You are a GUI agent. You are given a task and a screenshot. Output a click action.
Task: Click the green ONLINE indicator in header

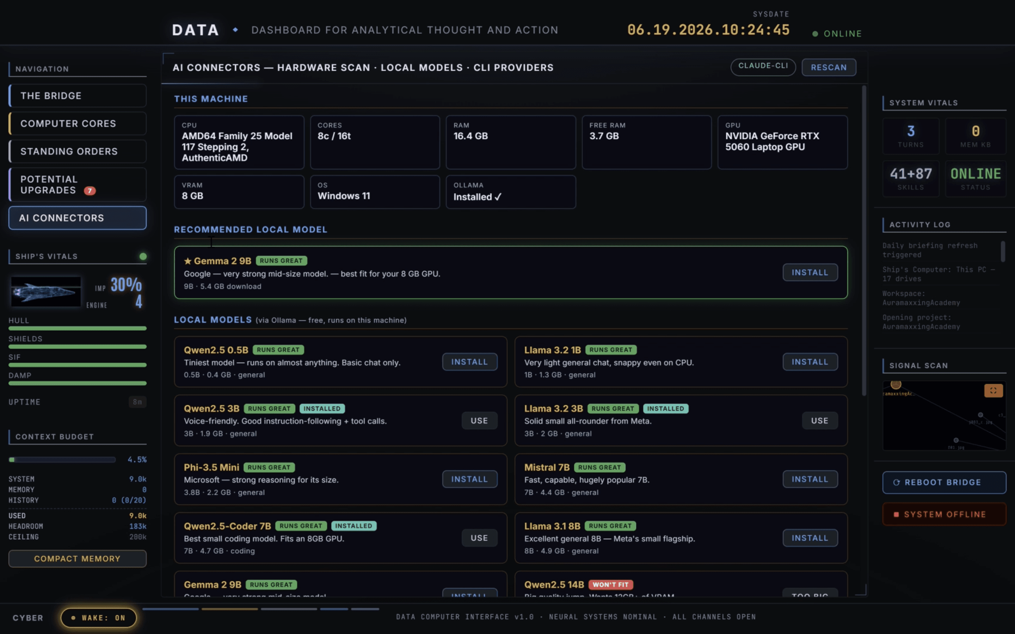(837, 33)
